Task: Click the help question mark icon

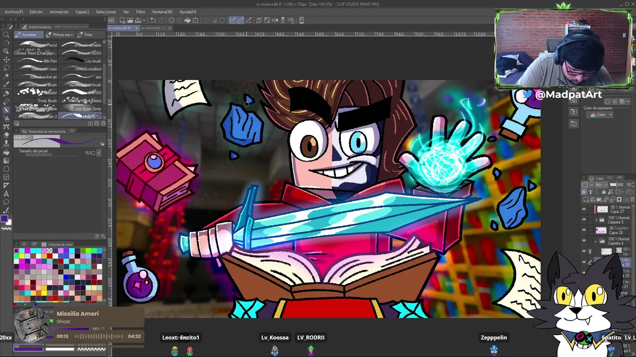Action: tap(259, 20)
